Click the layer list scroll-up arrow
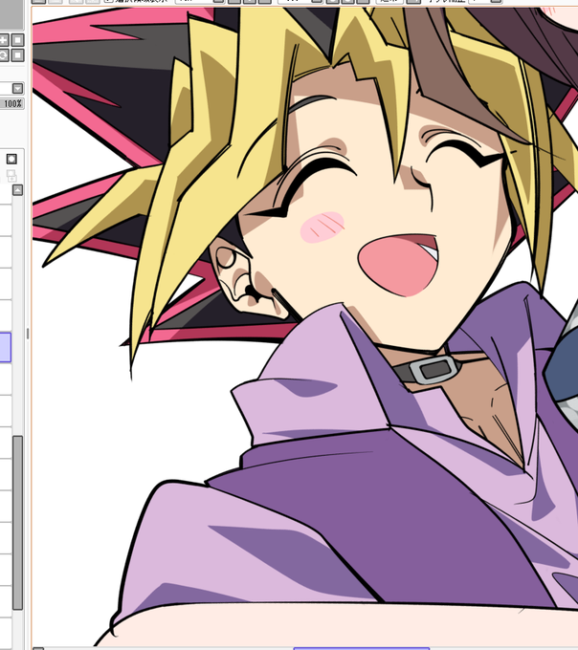The width and height of the screenshot is (578, 650). pos(17,190)
